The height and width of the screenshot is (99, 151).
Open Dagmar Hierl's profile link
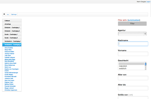9,82
